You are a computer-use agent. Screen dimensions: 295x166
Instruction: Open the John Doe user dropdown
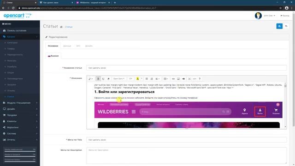(269, 16)
